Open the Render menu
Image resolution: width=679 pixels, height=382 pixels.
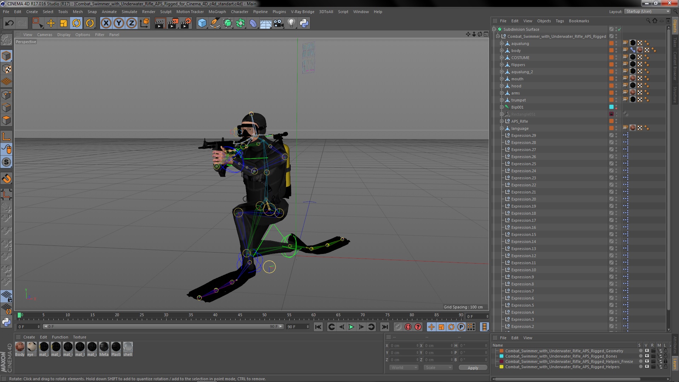click(149, 12)
